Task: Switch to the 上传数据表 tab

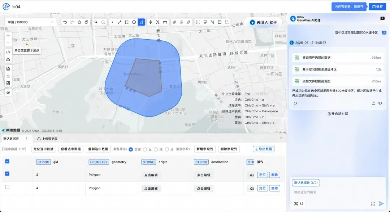Action: 47,139
